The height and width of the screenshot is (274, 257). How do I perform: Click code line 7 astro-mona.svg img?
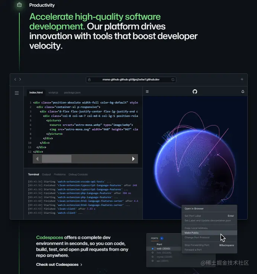pyautogui.click(x=94, y=129)
